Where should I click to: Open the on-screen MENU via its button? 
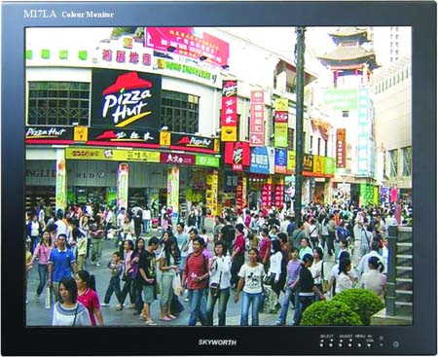(x=359, y=345)
